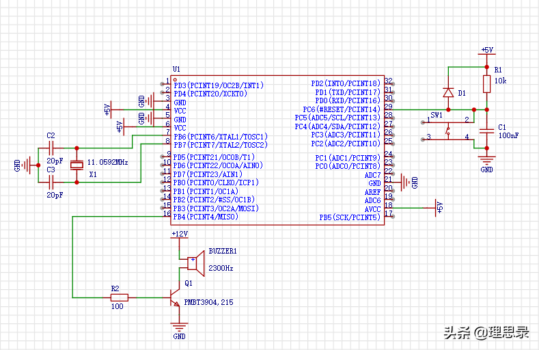The width and height of the screenshot is (539, 350).
Task: Select pin label PD4(PCINT20/XCK/T0)
Action: pyautogui.click(x=210, y=94)
